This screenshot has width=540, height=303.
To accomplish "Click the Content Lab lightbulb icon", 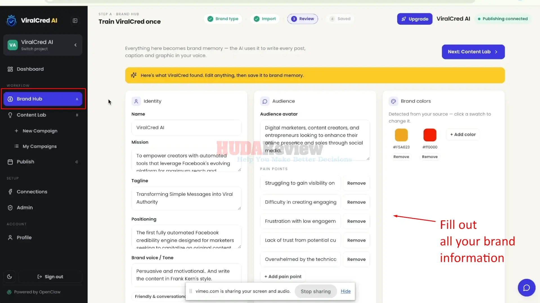I will pyautogui.click(x=10, y=115).
